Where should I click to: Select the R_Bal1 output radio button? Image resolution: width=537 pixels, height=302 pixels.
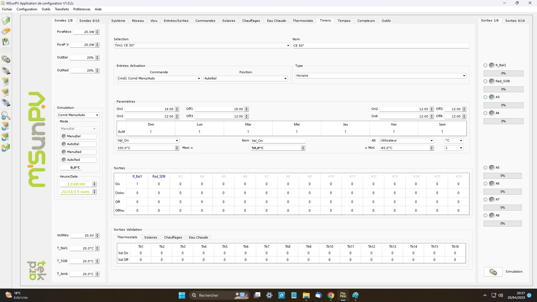tap(485, 65)
